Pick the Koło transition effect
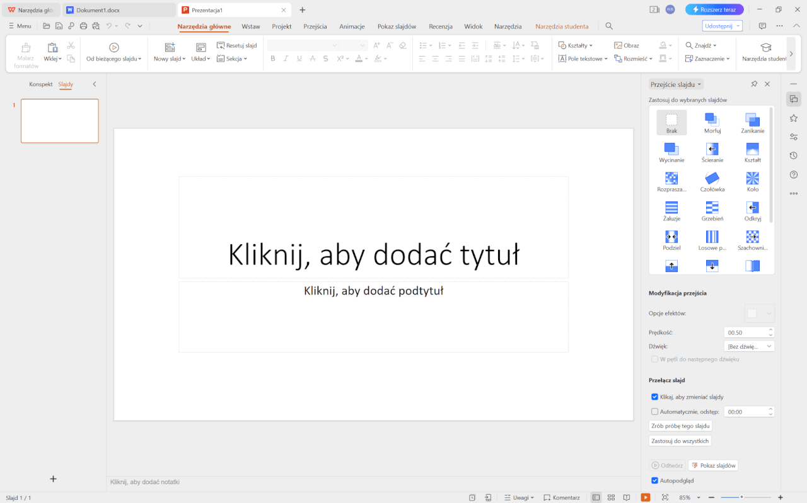This screenshot has height=503, width=807. 752,182
